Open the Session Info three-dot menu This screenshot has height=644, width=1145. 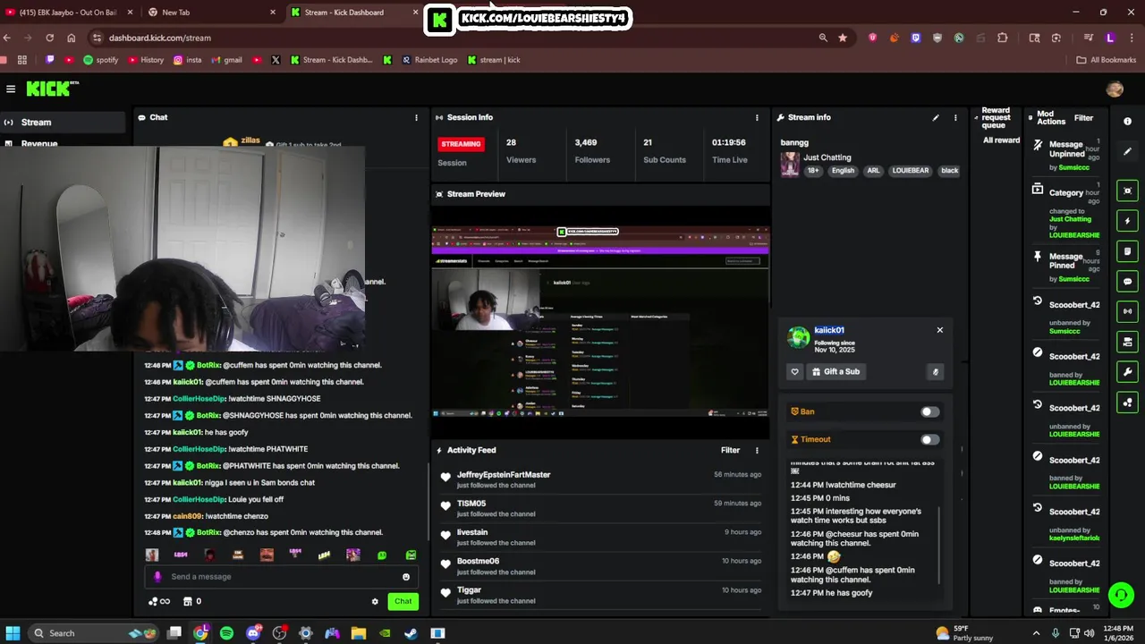(757, 117)
